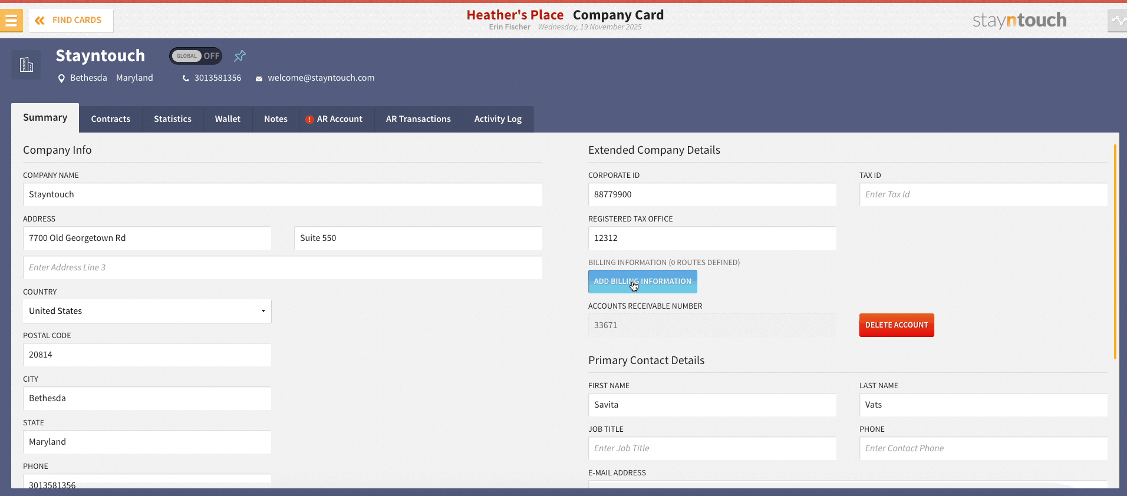Focus the Job Title field

[712, 448]
